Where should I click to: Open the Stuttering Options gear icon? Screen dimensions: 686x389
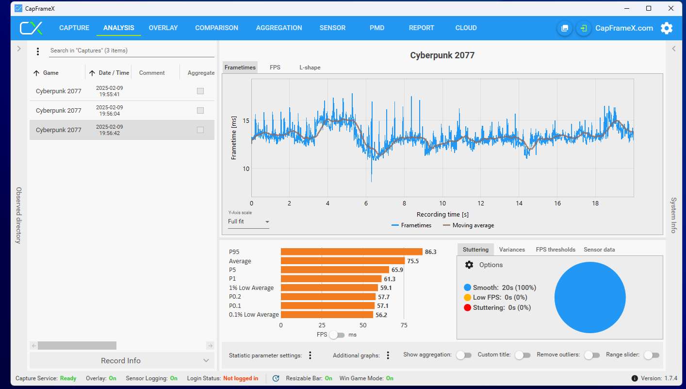[469, 265]
